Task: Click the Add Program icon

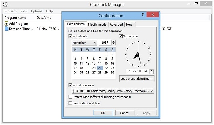Action: 6,24
